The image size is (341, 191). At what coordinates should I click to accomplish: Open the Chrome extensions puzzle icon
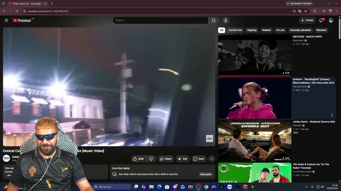tap(315, 11)
